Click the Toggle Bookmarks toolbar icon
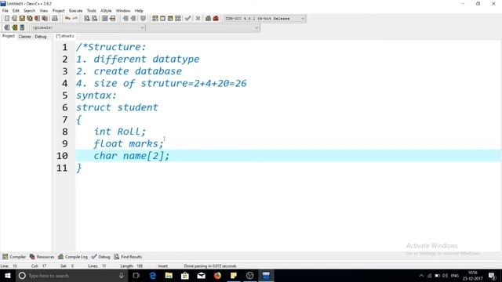 tap(14, 27)
